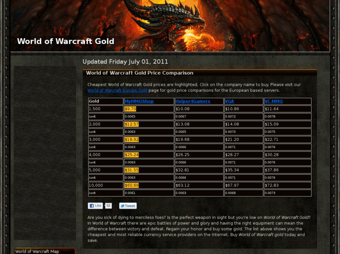Click the Gold column header cell
340x254 pixels.
tap(106, 101)
